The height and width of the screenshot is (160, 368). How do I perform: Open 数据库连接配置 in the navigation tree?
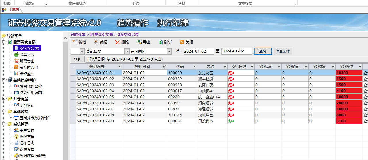[30, 156]
